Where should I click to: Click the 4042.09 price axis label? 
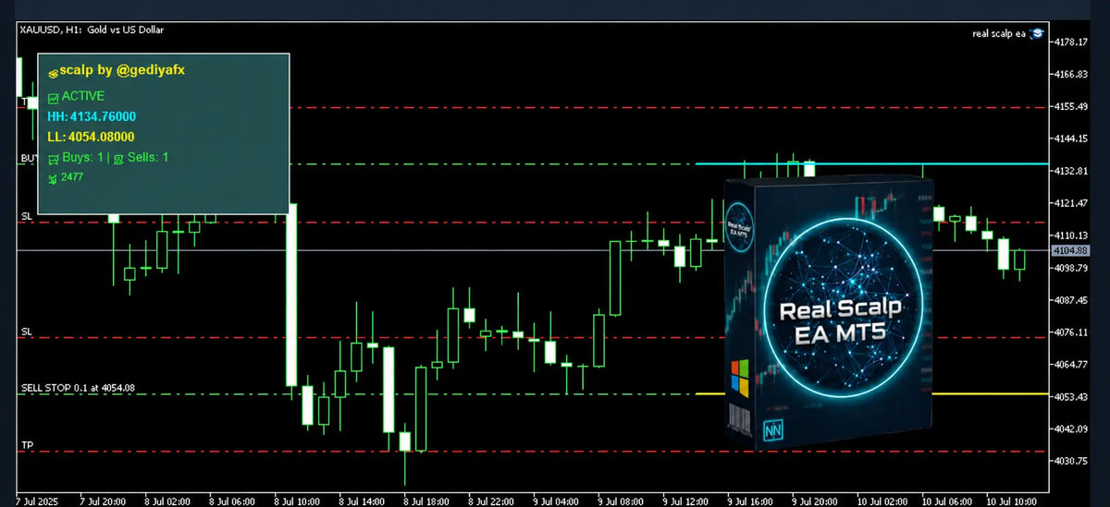tap(1070, 429)
